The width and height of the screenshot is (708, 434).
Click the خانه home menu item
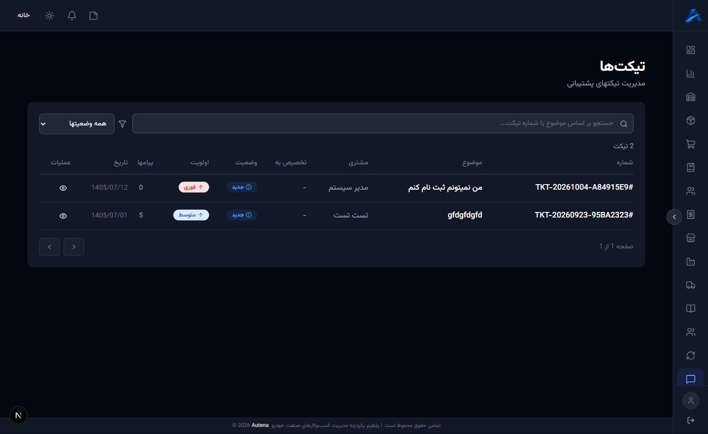point(24,15)
